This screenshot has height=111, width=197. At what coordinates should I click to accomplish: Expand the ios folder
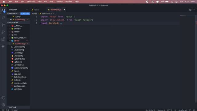pos(18,35)
